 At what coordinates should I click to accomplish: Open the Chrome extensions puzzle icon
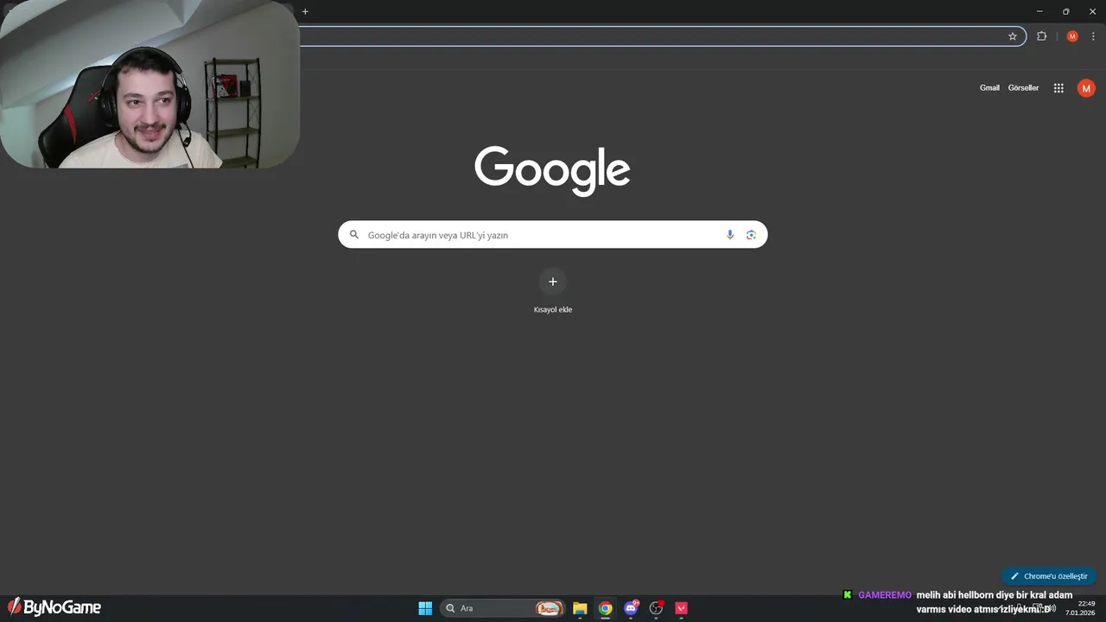[1041, 36]
